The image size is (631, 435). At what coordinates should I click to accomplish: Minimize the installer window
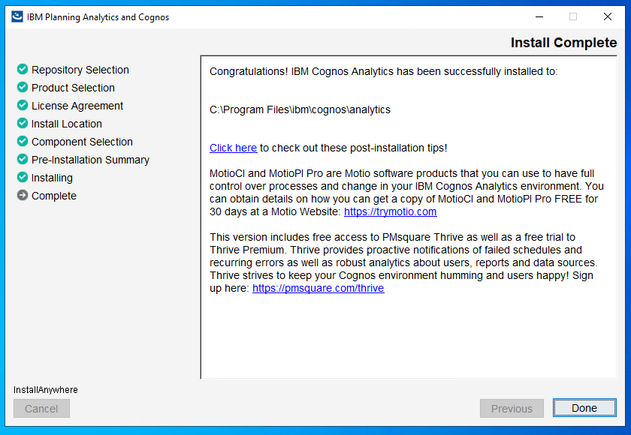[x=539, y=16]
